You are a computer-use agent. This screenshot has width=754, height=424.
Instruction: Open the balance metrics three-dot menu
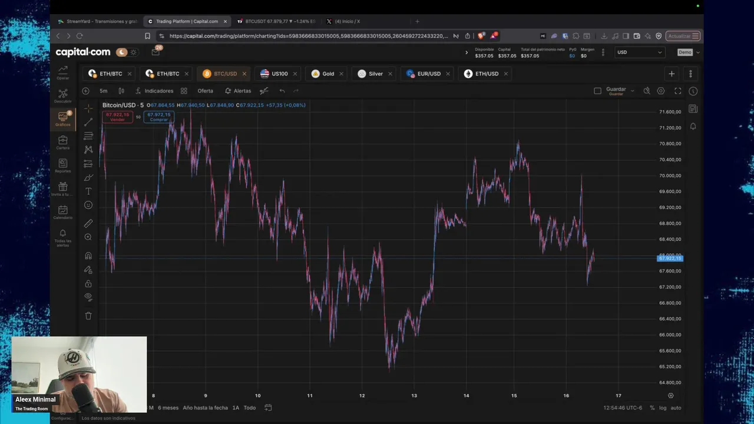coord(603,52)
